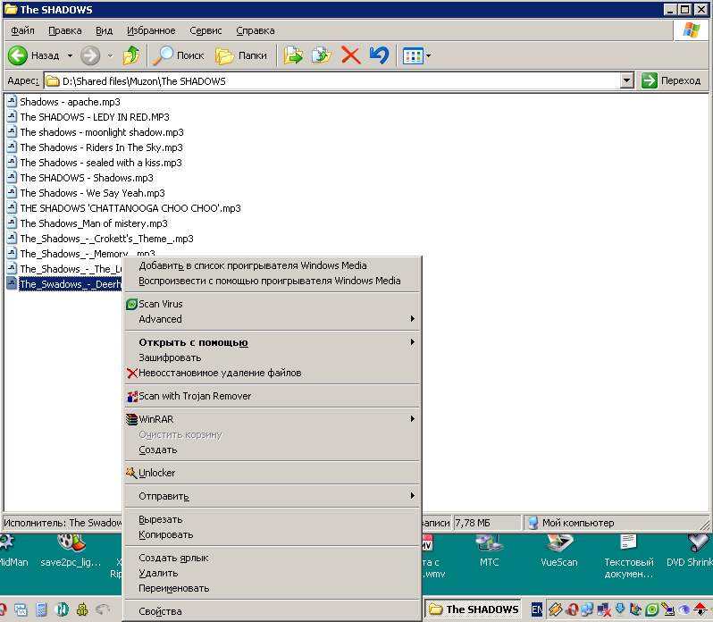Open the Сервис menu
713x622 pixels.
point(206,30)
